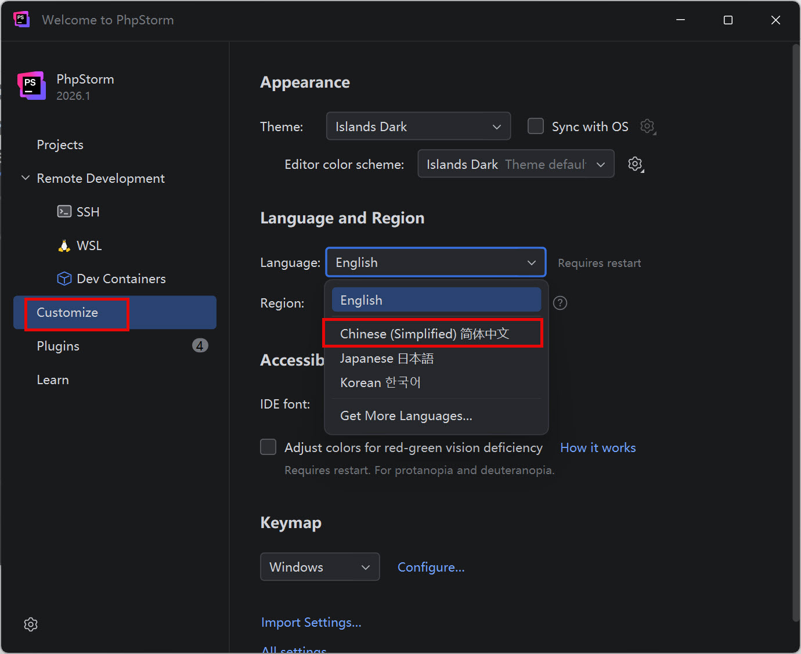The image size is (801, 654).
Task: Click the PhpStorm logo in sidebar
Action: point(31,86)
